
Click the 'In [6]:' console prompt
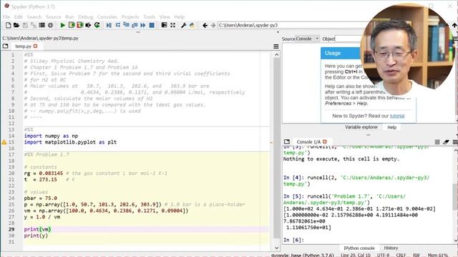pos(293,240)
